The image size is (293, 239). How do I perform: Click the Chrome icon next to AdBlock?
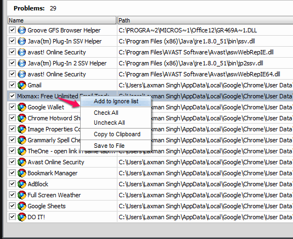22,184
